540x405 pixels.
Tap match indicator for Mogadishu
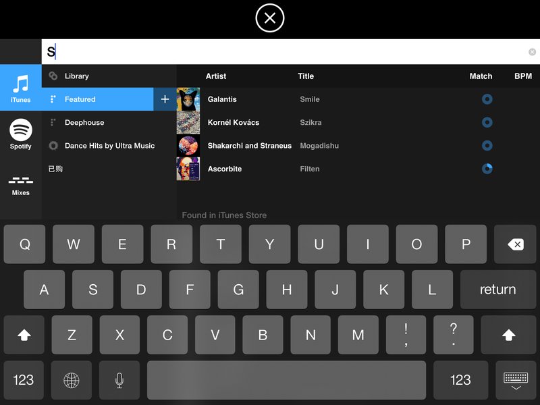click(x=487, y=146)
